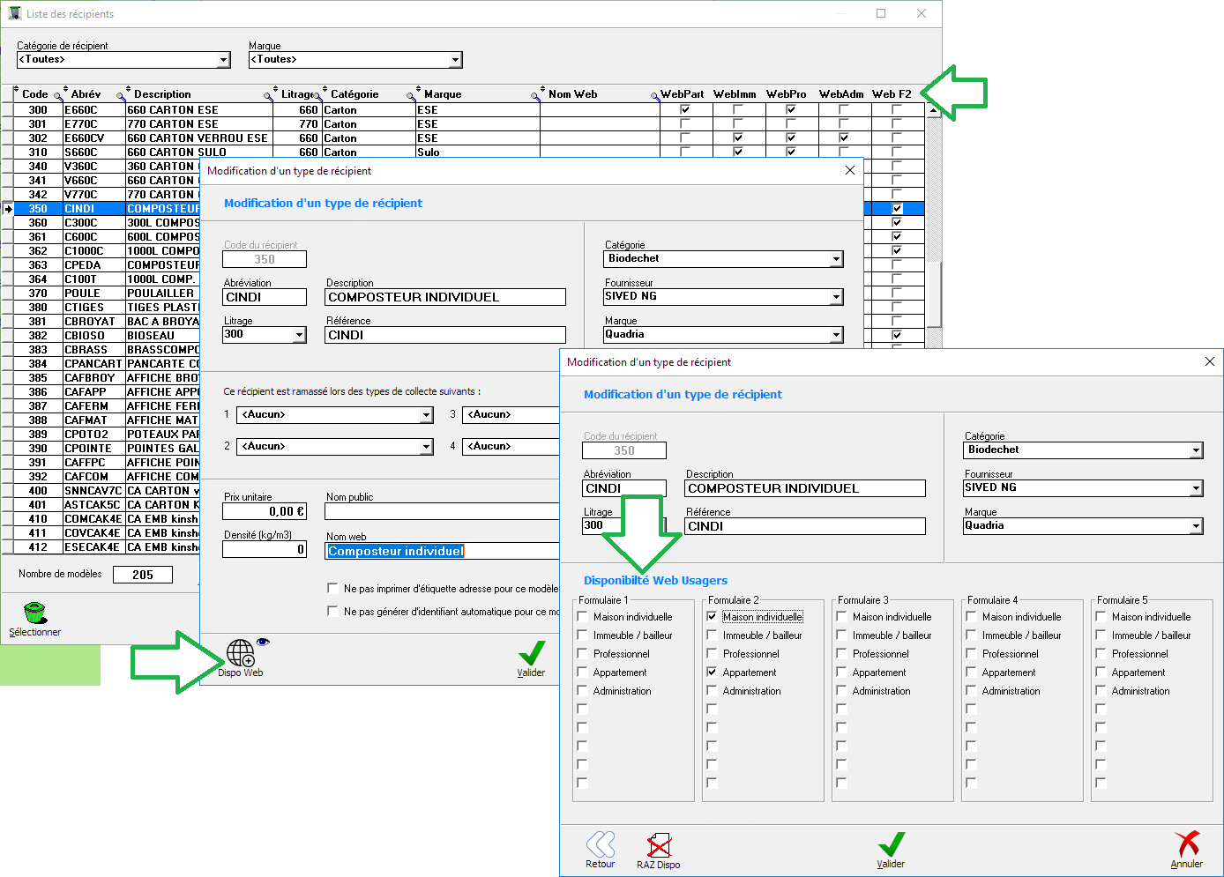Viewport: 1224px width, 877px height.
Task: Sort by the Description column header
Action: pyautogui.click(x=162, y=94)
